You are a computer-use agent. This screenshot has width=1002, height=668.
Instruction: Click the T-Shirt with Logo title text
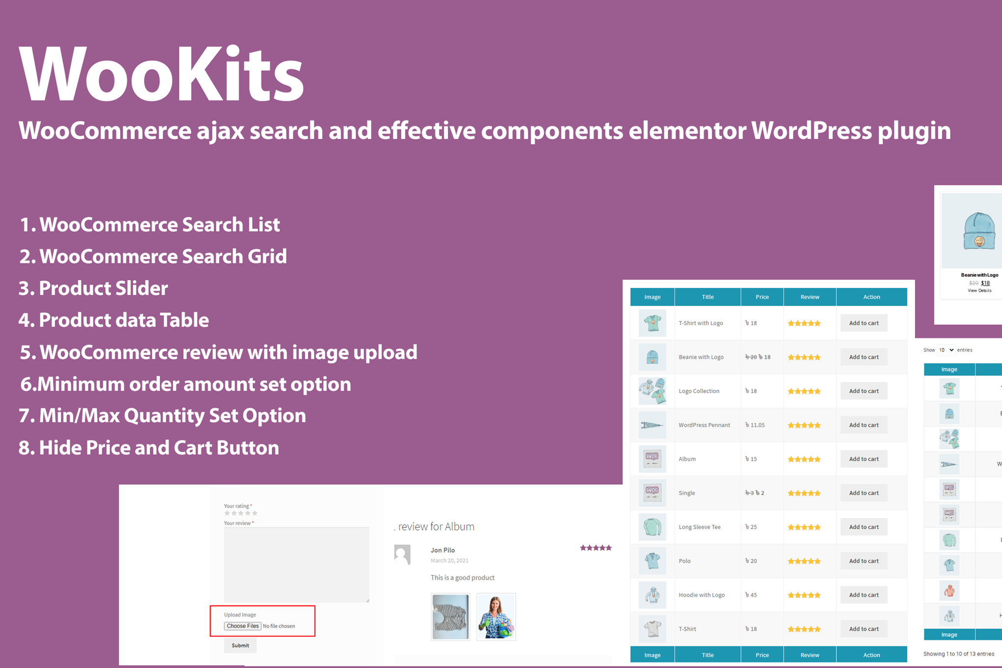(701, 323)
